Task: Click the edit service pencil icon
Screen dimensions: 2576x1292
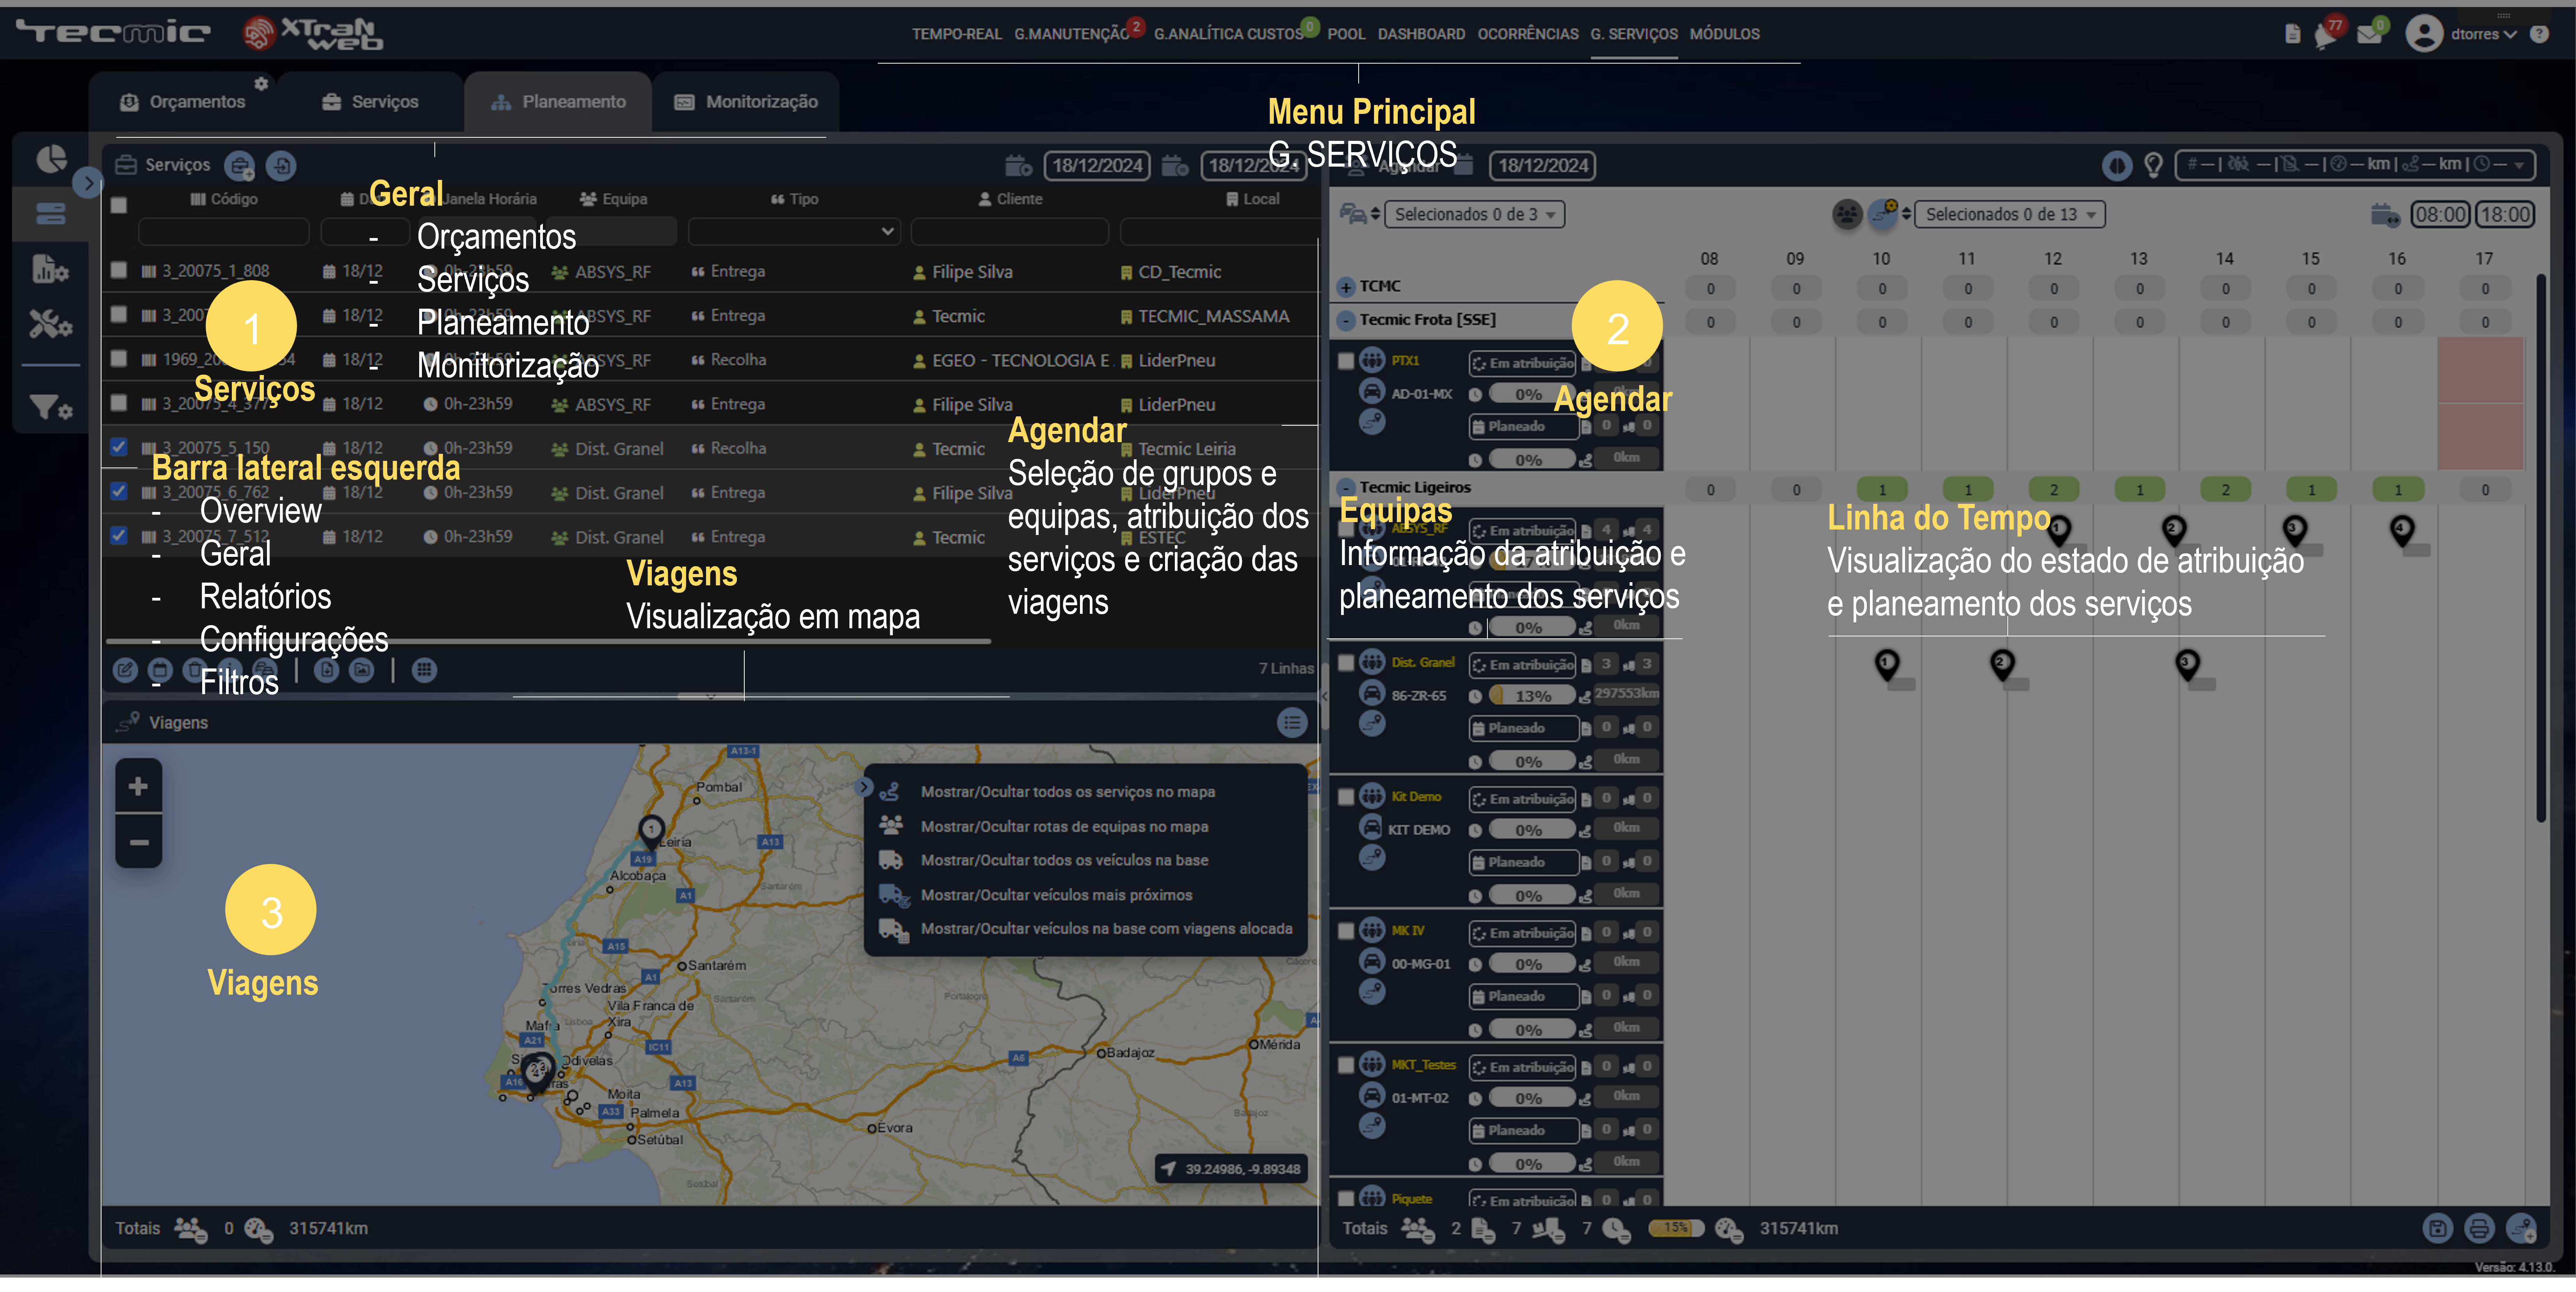Action: pyautogui.click(x=125, y=670)
